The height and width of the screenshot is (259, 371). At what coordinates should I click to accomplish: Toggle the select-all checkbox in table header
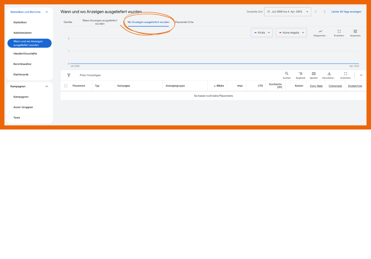tap(66, 86)
